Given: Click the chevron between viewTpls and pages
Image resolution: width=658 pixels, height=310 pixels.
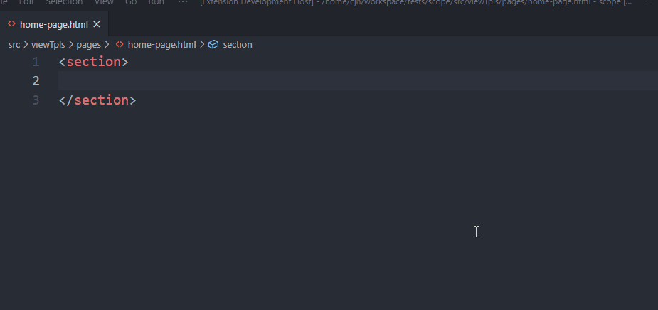Looking at the screenshot, I should [x=71, y=45].
